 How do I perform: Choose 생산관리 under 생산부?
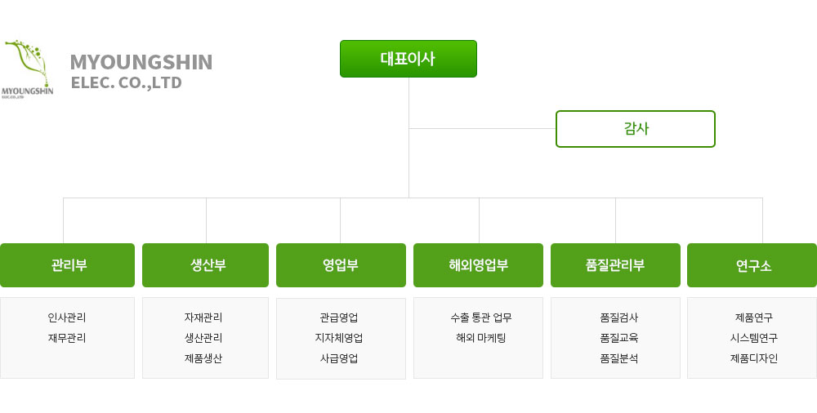click(x=203, y=338)
